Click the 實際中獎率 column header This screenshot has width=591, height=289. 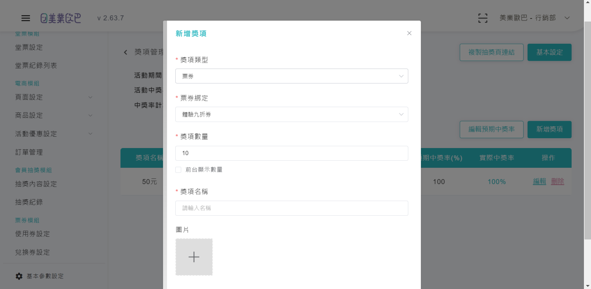click(x=497, y=158)
